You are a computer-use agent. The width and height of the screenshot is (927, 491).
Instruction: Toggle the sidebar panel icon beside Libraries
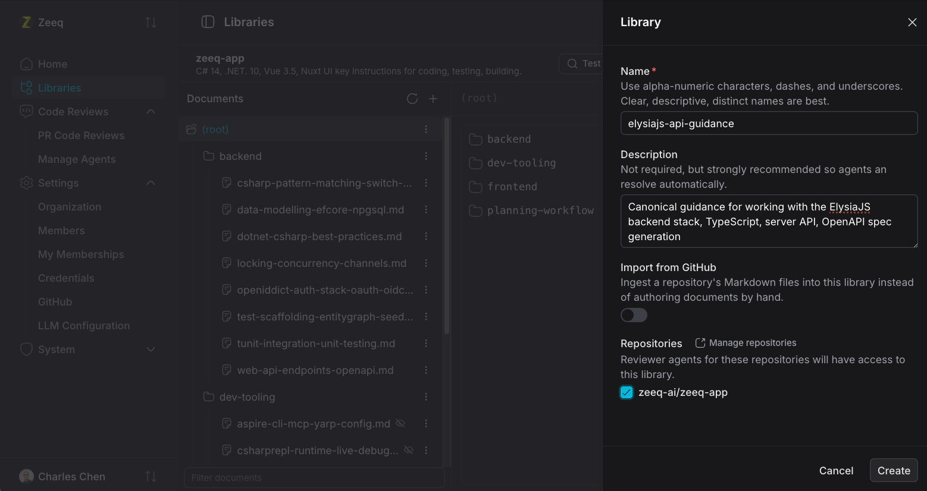(208, 22)
